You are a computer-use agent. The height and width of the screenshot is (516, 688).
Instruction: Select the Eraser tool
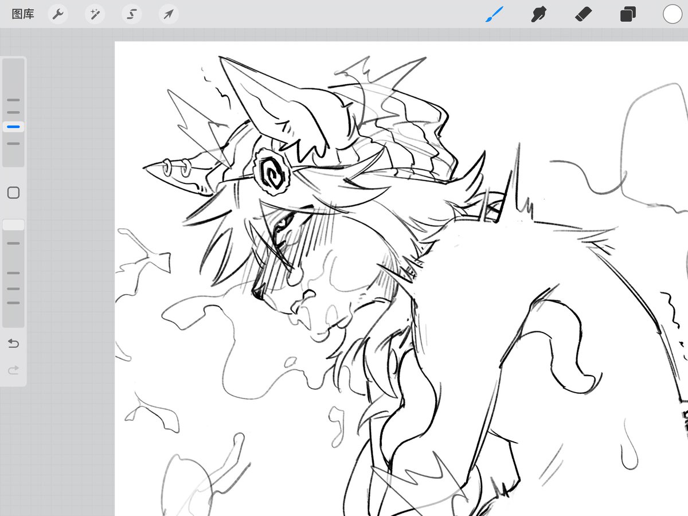point(583,14)
